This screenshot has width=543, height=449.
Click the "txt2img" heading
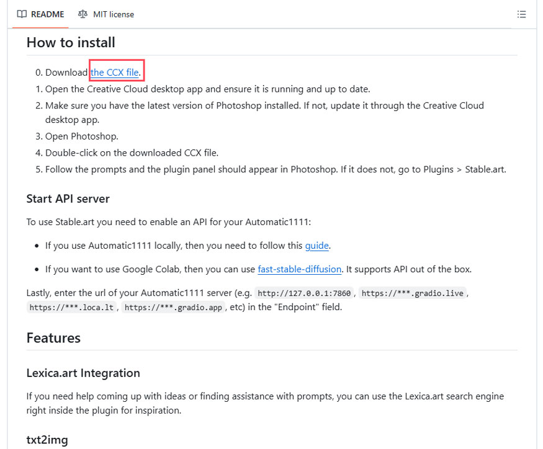(x=47, y=440)
